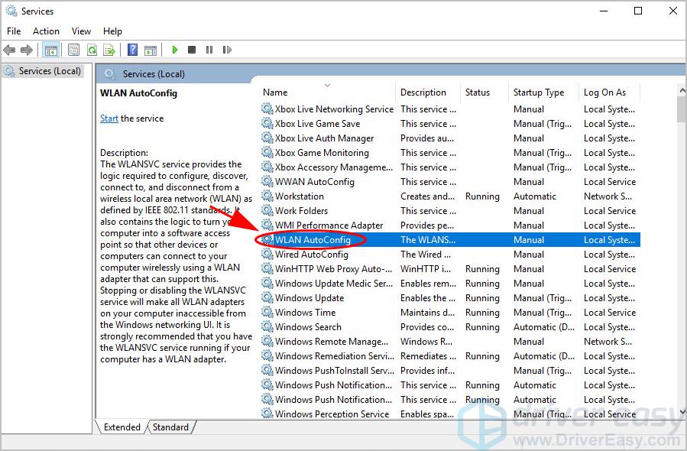Toggle the Show/Hide Console Tree icon
Screen dimensions: 687x451
(x=51, y=50)
